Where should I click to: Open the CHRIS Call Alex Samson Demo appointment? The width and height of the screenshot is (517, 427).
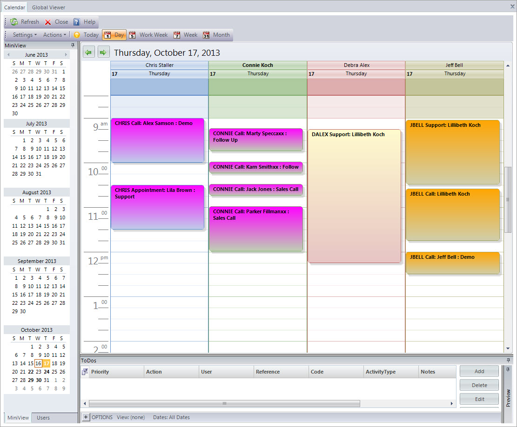(x=158, y=140)
